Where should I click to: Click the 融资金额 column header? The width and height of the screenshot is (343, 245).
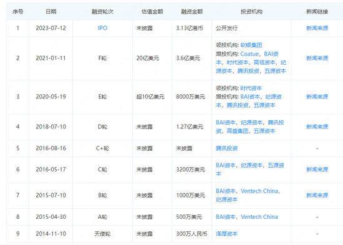pyautogui.click(x=192, y=12)
